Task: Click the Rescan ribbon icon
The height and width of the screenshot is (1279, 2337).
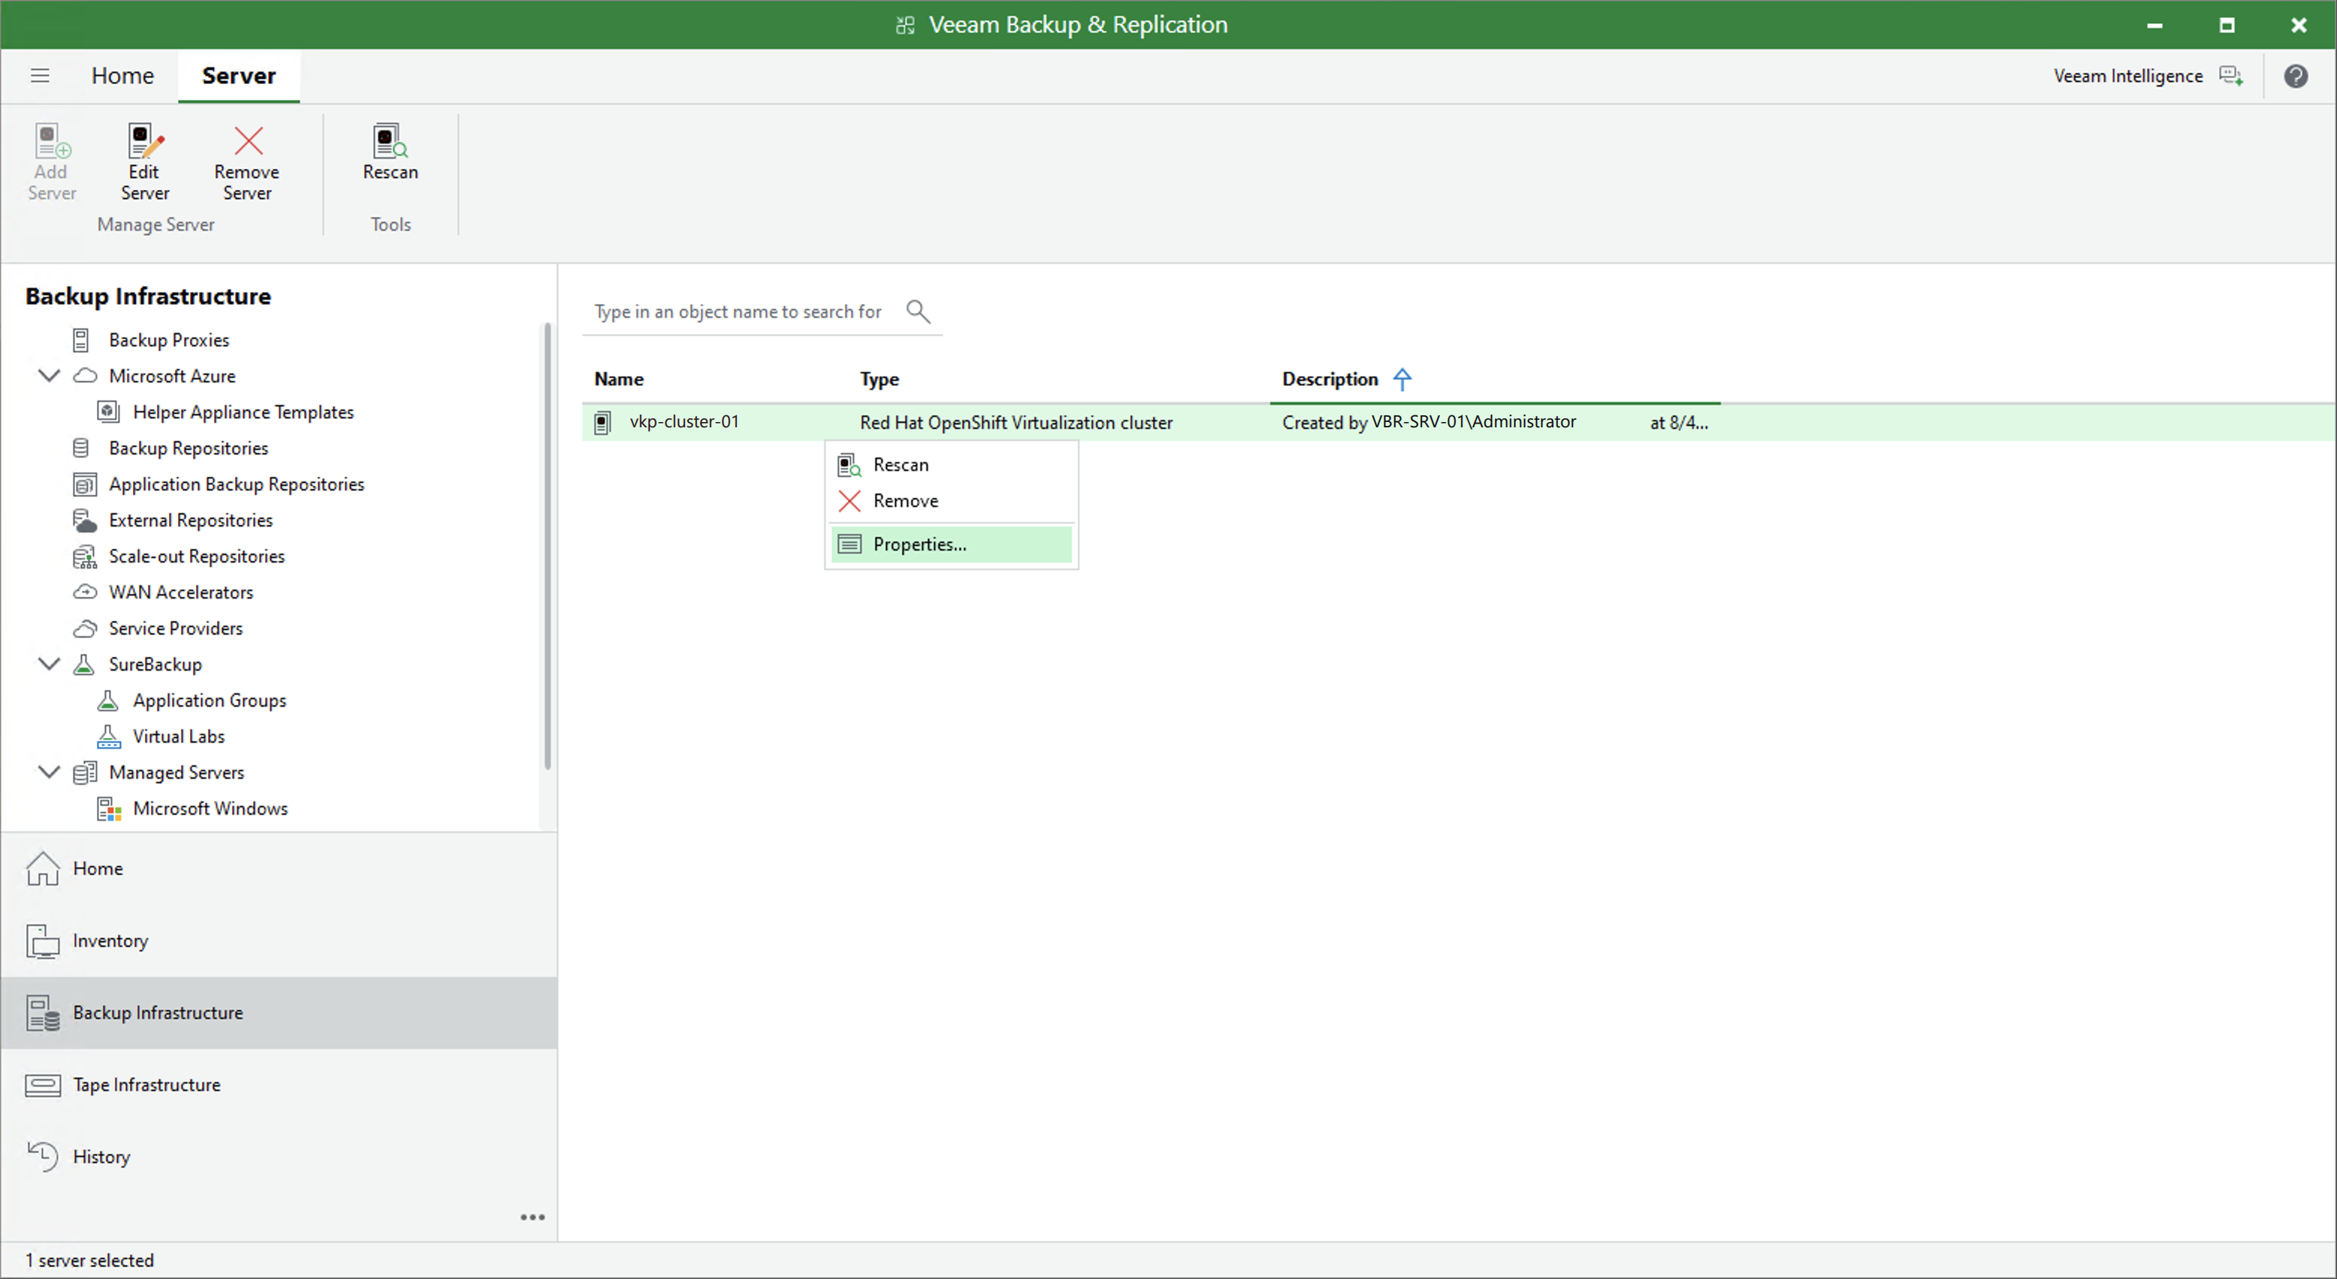Action: (390, 141)
